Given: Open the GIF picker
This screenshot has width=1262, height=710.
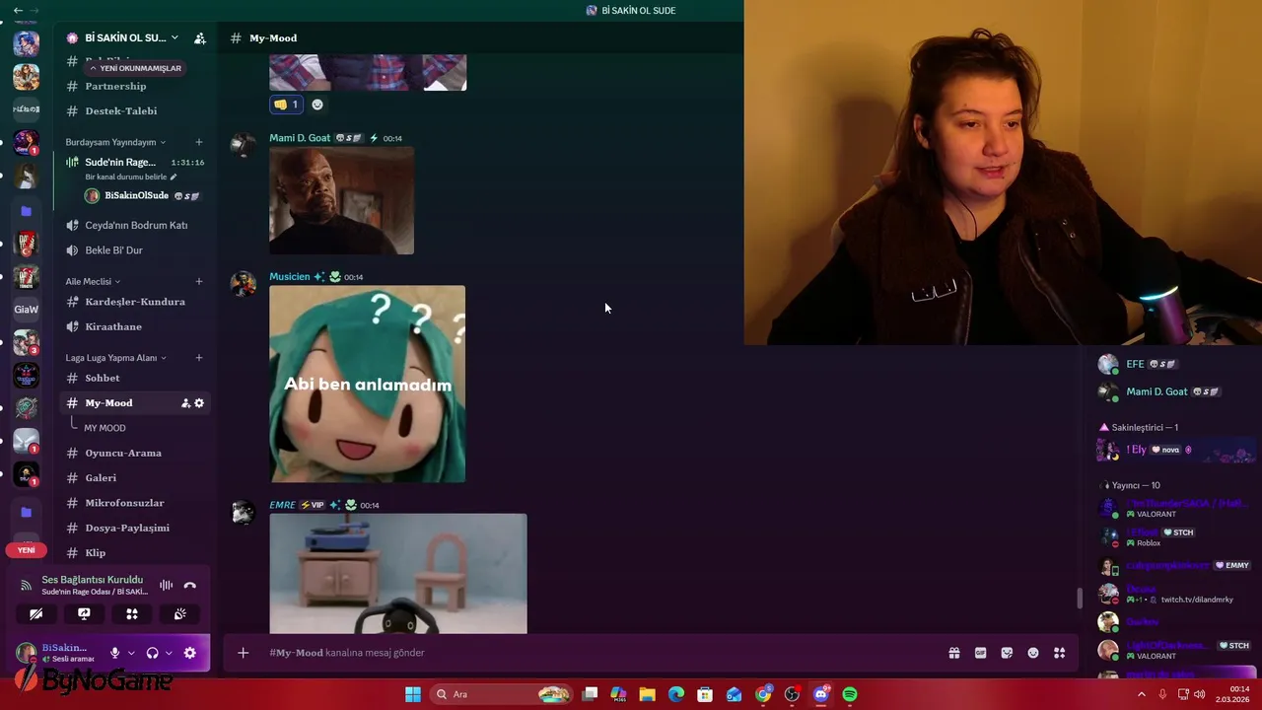Looking at the screenshot, I should (x=981, y=653).
